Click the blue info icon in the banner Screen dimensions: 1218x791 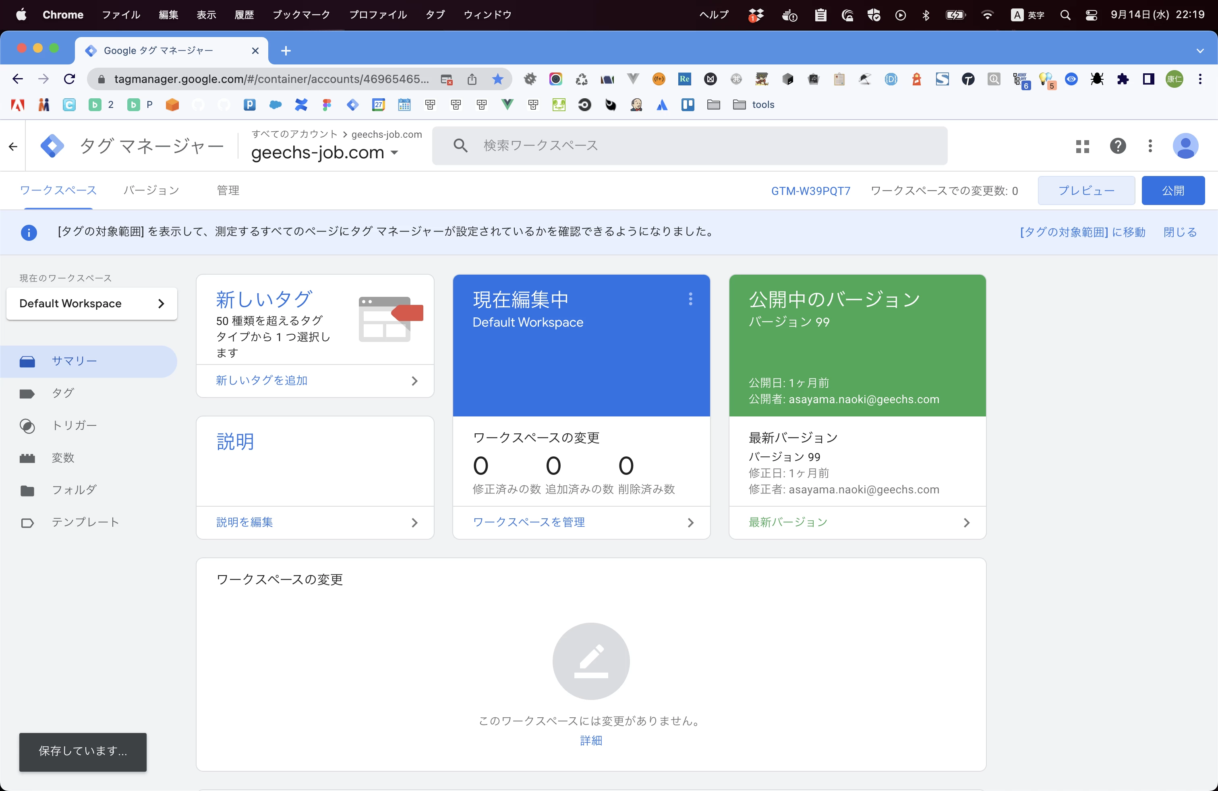pos(29,232)
